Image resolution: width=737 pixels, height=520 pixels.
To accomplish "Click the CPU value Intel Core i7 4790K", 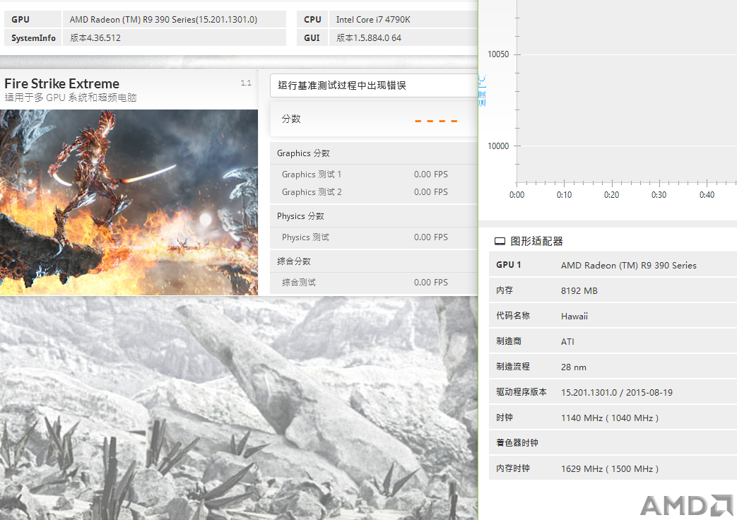I will click(x=373, y=20).
